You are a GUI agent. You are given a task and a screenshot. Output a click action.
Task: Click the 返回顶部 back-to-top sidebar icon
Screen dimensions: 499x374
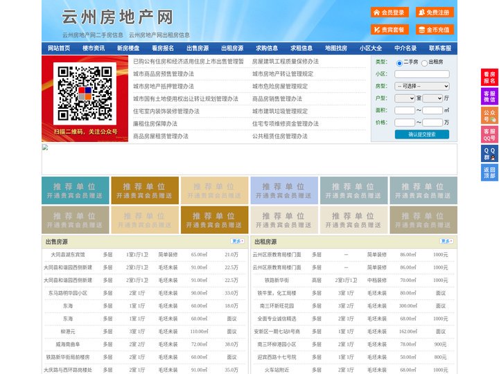489,172
